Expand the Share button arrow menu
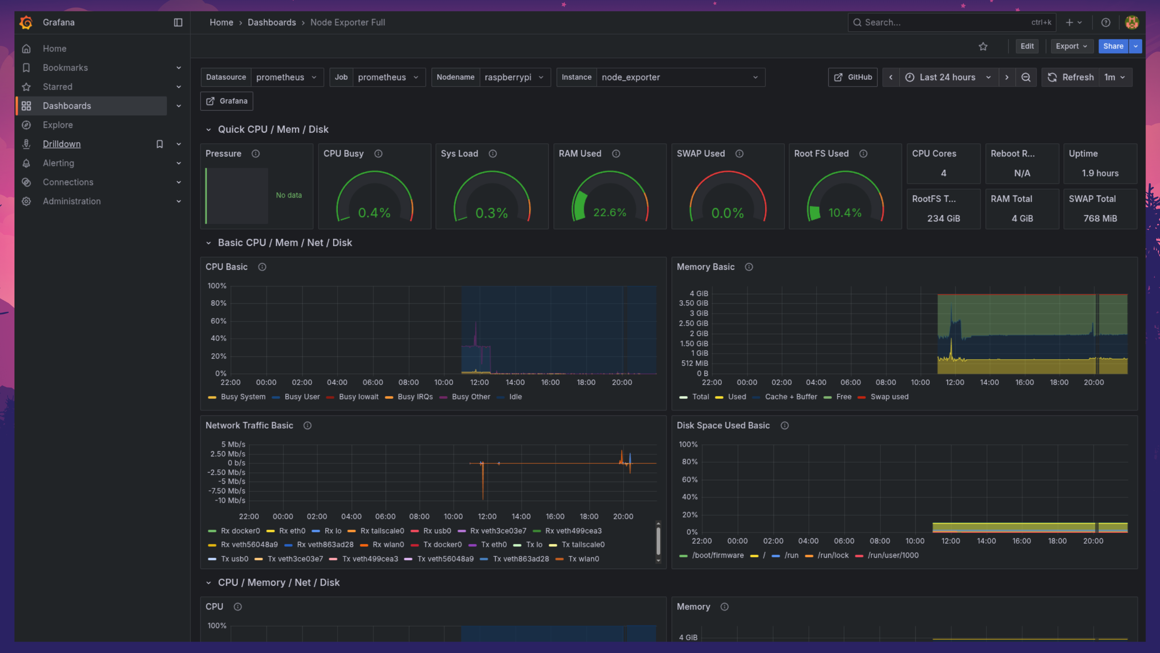The height and width of the screenshot is (653, 1160). coord(1136,46)
